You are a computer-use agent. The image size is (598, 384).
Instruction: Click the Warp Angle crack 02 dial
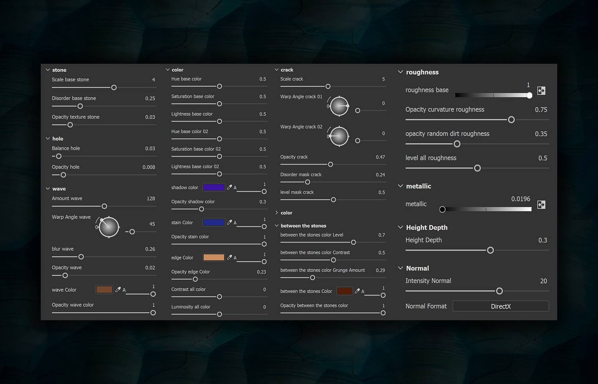coord(339,136)
